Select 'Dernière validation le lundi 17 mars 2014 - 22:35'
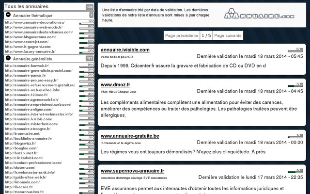 tap(251, 178)
